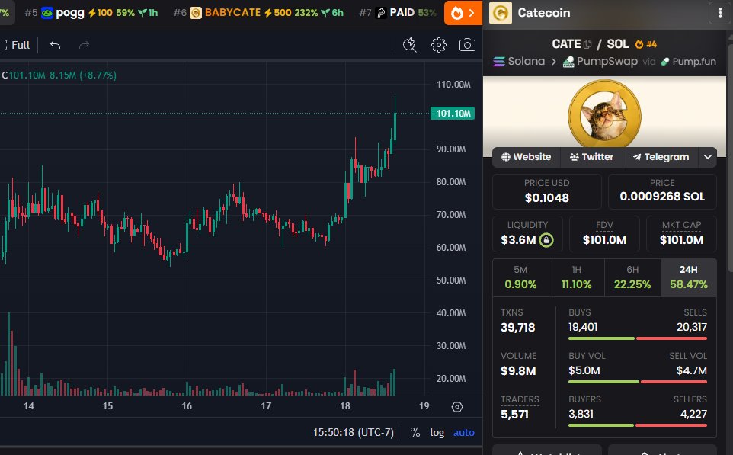Image resolution: width=733 pixels, height=455 pixels.
Task: Click the Pump.fun pill icon
Action: tap(664, 61)
